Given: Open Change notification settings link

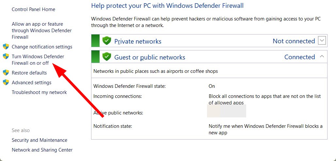Looking at the screenshot, I should pyautogui.click(x=42, y=47).
